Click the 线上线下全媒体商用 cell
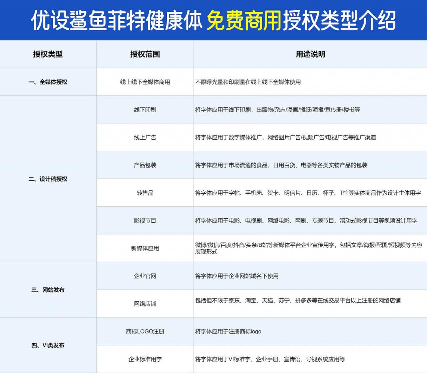 [x=145, y=81]
